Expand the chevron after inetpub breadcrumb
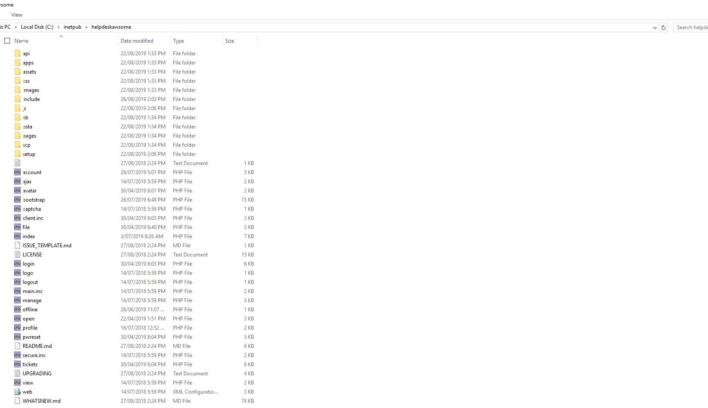Viewport: 708px width, 408px height. [86, 27]
